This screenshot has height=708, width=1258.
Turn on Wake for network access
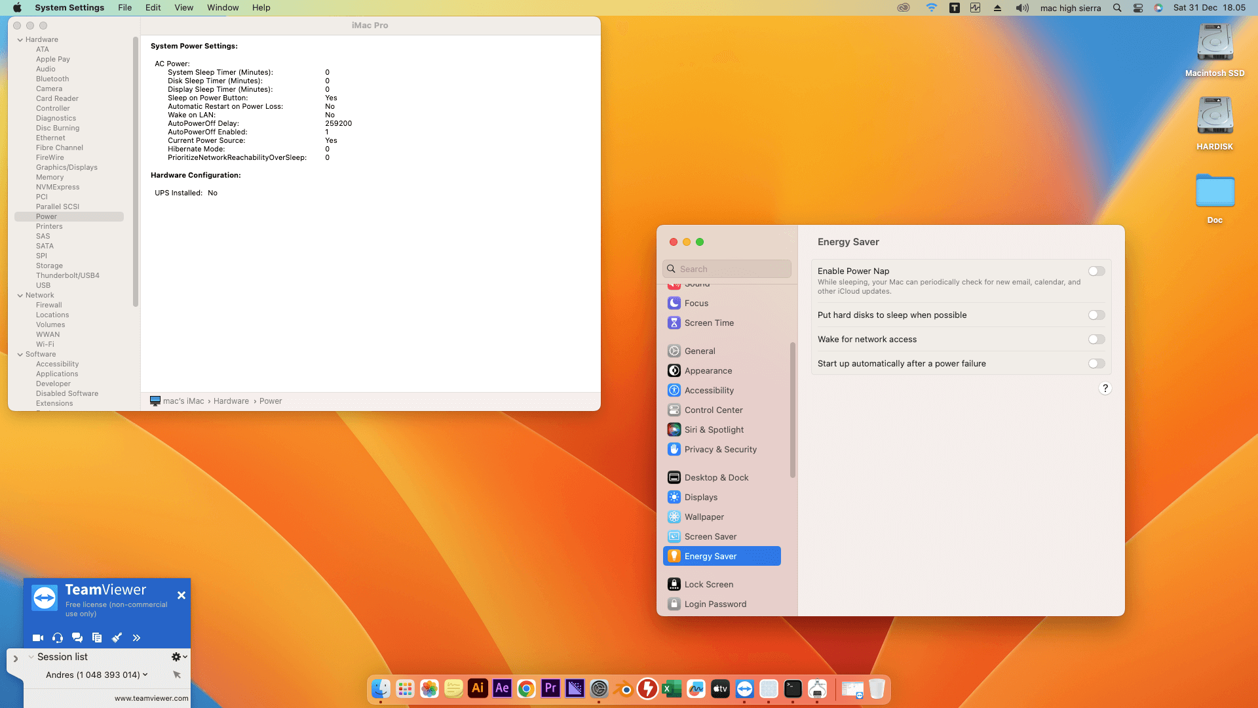(1096, 340)
